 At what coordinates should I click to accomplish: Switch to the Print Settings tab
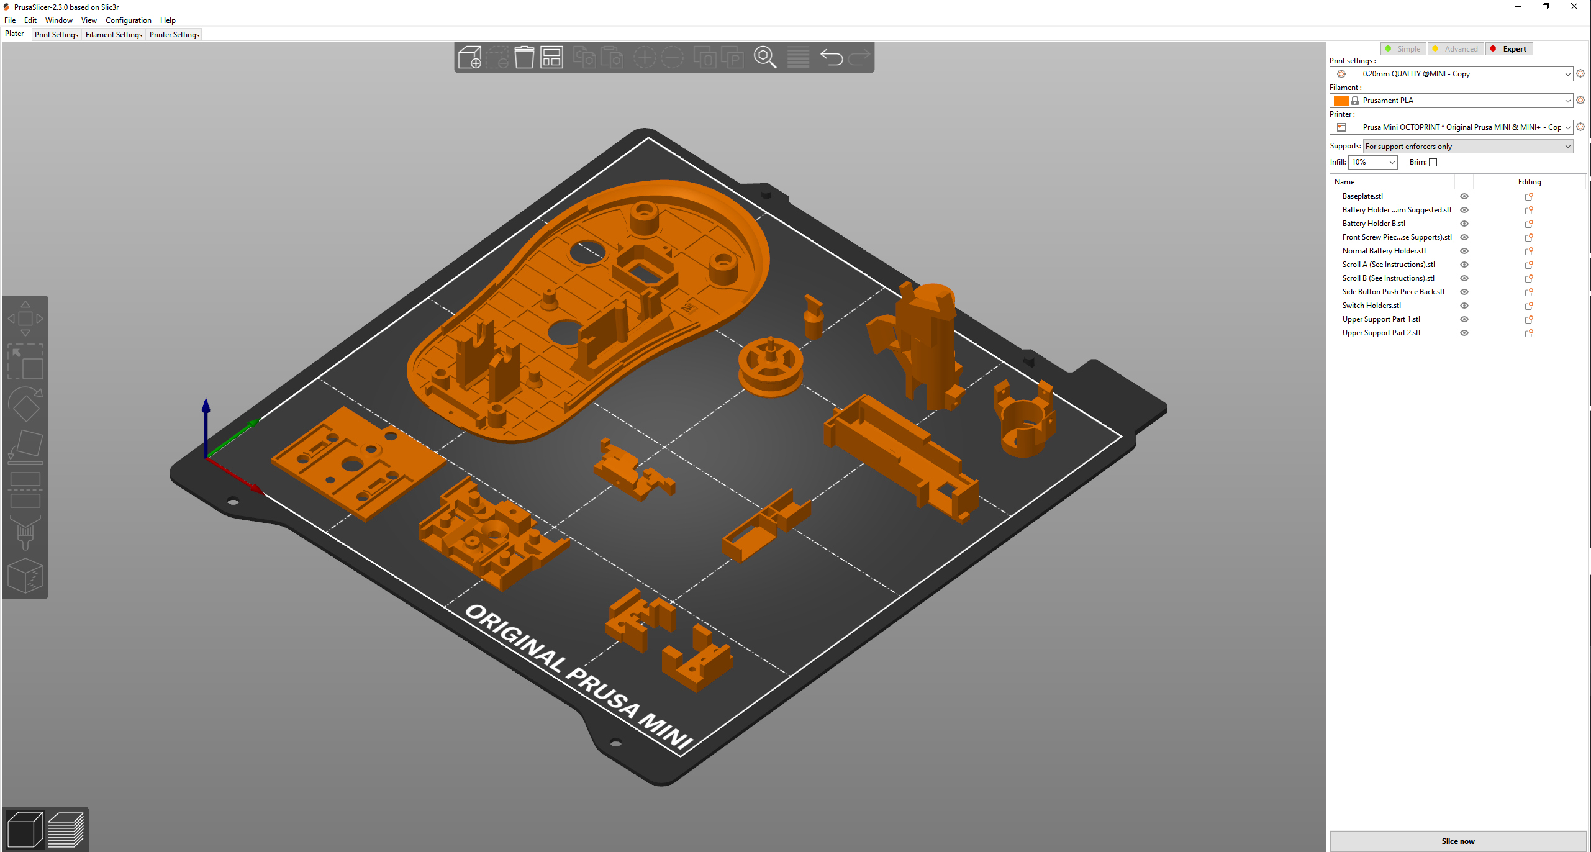(56, 35)
